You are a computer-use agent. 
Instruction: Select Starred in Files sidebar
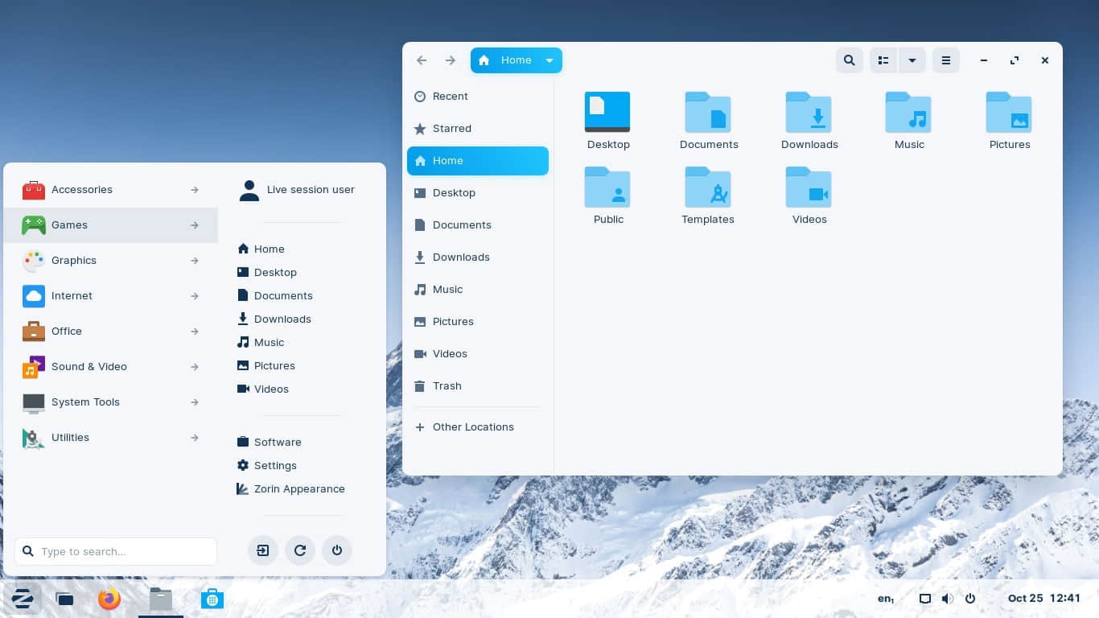[478, 129]
